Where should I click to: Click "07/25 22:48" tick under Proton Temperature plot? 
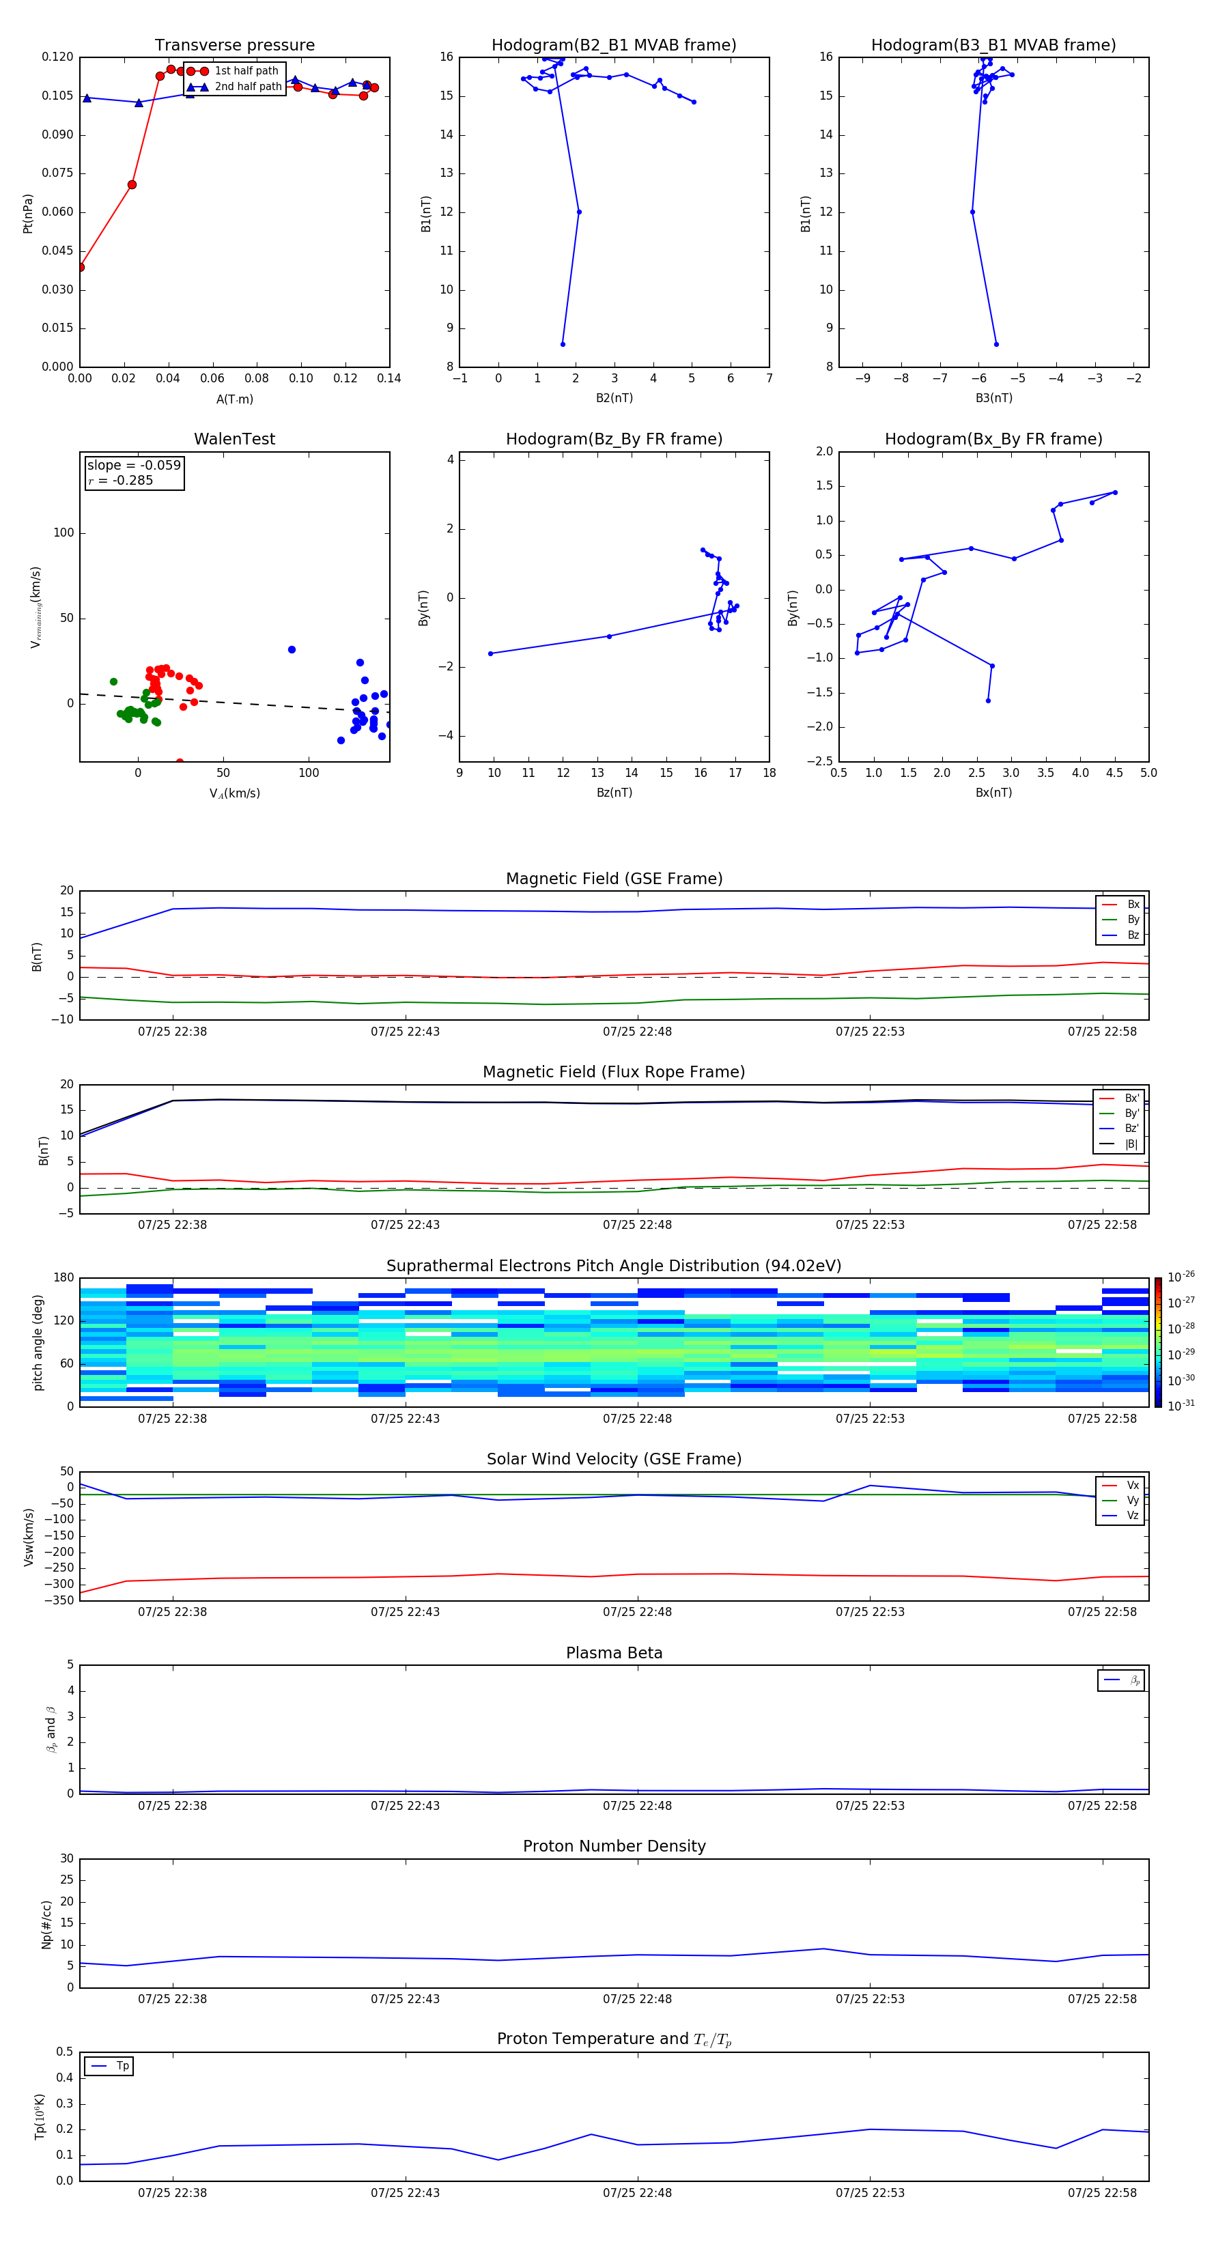(x=637, y=2193)
